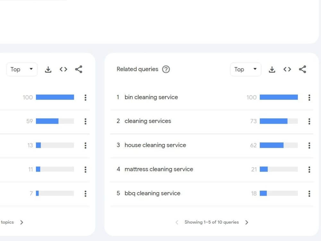Open more options for house cleaning service
The width and height of the screenshot is (321, 241).
(x=309, y=146)
